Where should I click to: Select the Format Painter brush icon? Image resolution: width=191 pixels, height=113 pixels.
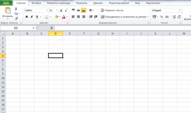pos(16,18)
